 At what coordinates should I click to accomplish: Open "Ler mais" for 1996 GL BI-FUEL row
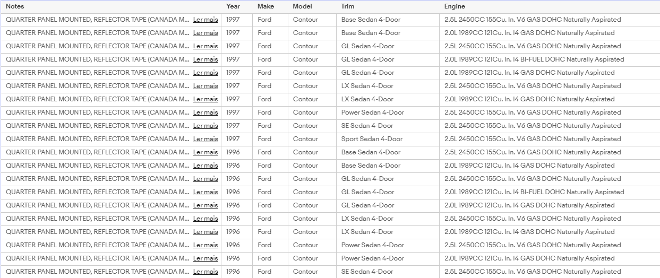point(205,192)
